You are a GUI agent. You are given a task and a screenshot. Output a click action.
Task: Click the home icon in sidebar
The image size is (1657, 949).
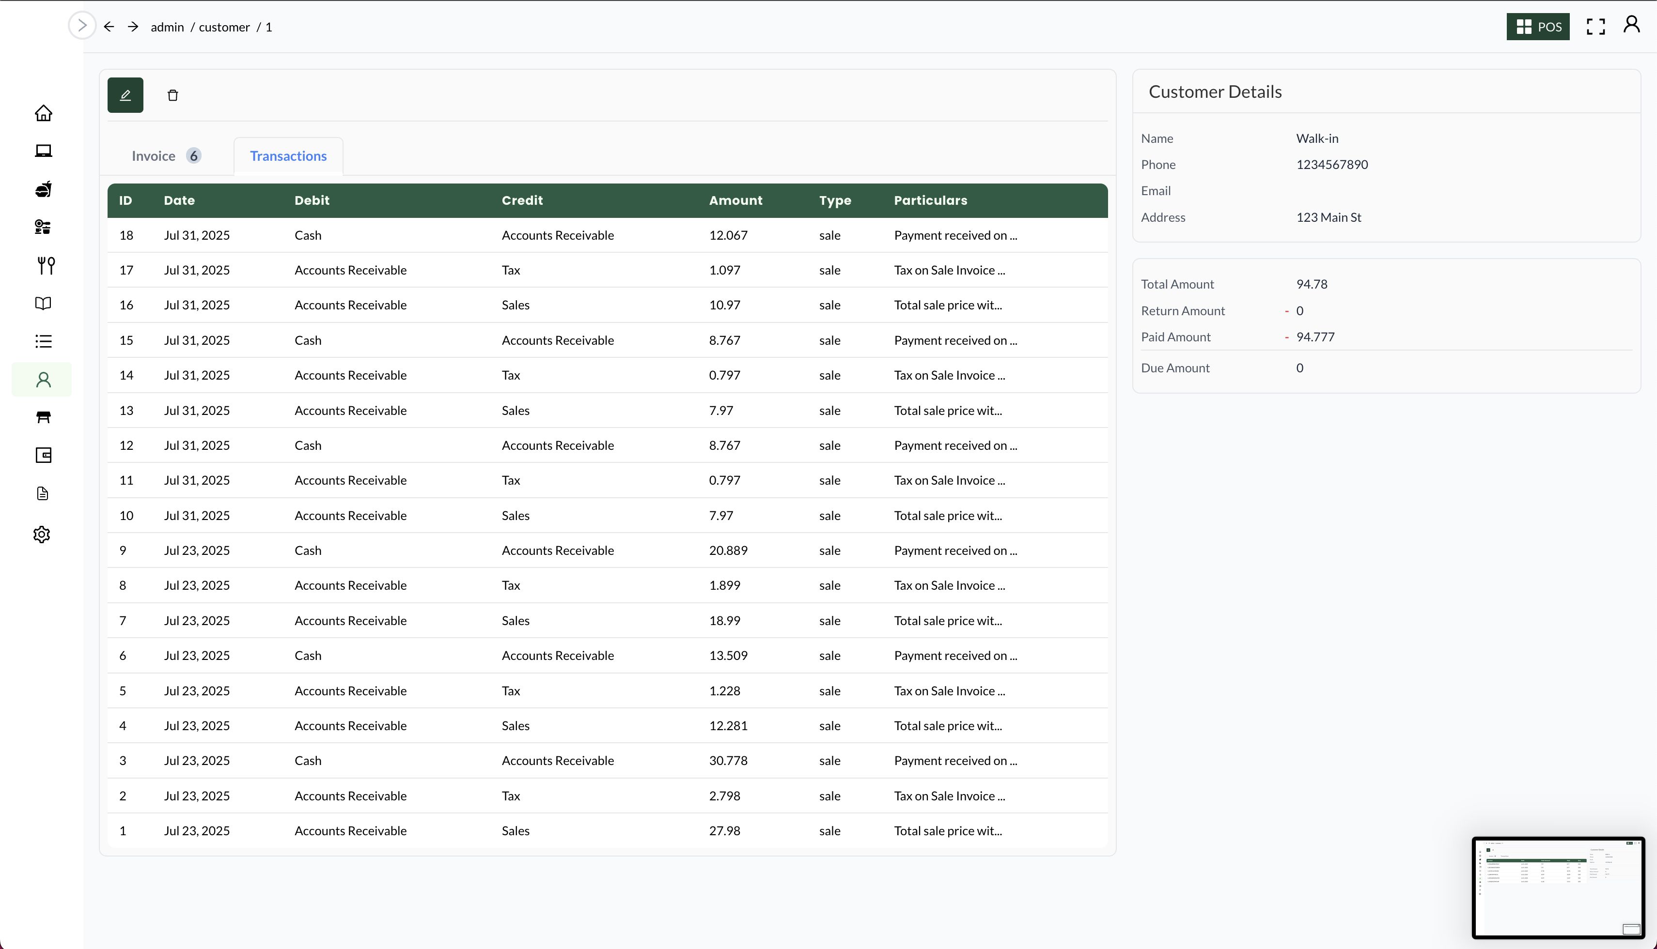[43, 113]
